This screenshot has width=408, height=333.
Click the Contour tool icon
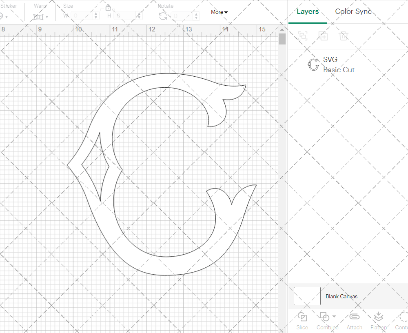point(404,317)
